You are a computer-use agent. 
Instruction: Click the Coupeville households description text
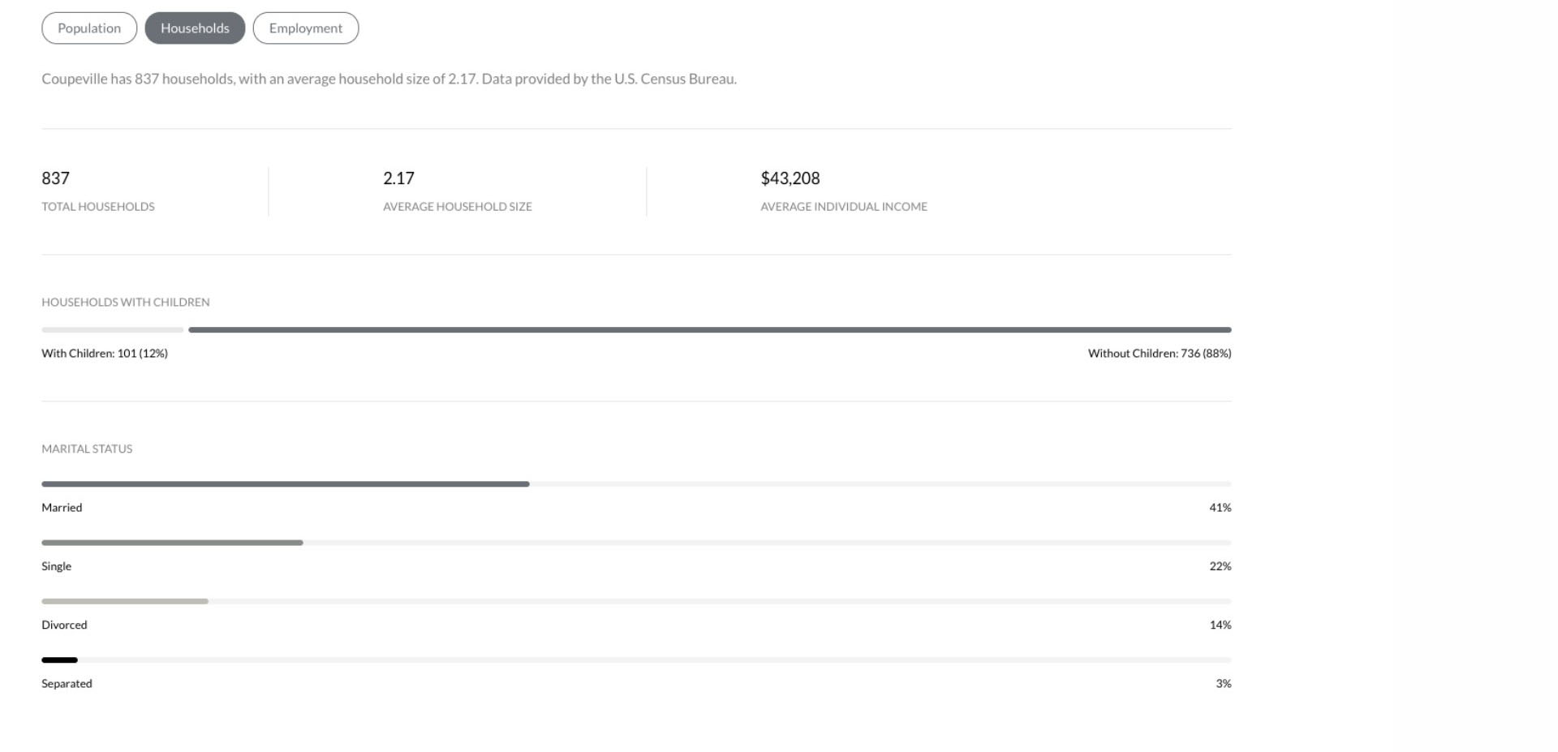[x=389, y=79]
